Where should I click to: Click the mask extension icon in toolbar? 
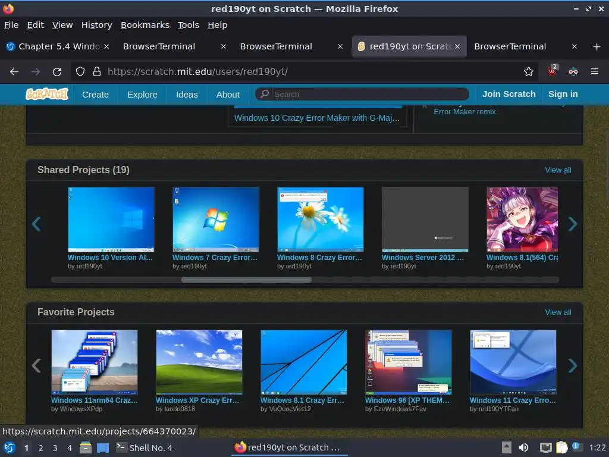[573, 71]
